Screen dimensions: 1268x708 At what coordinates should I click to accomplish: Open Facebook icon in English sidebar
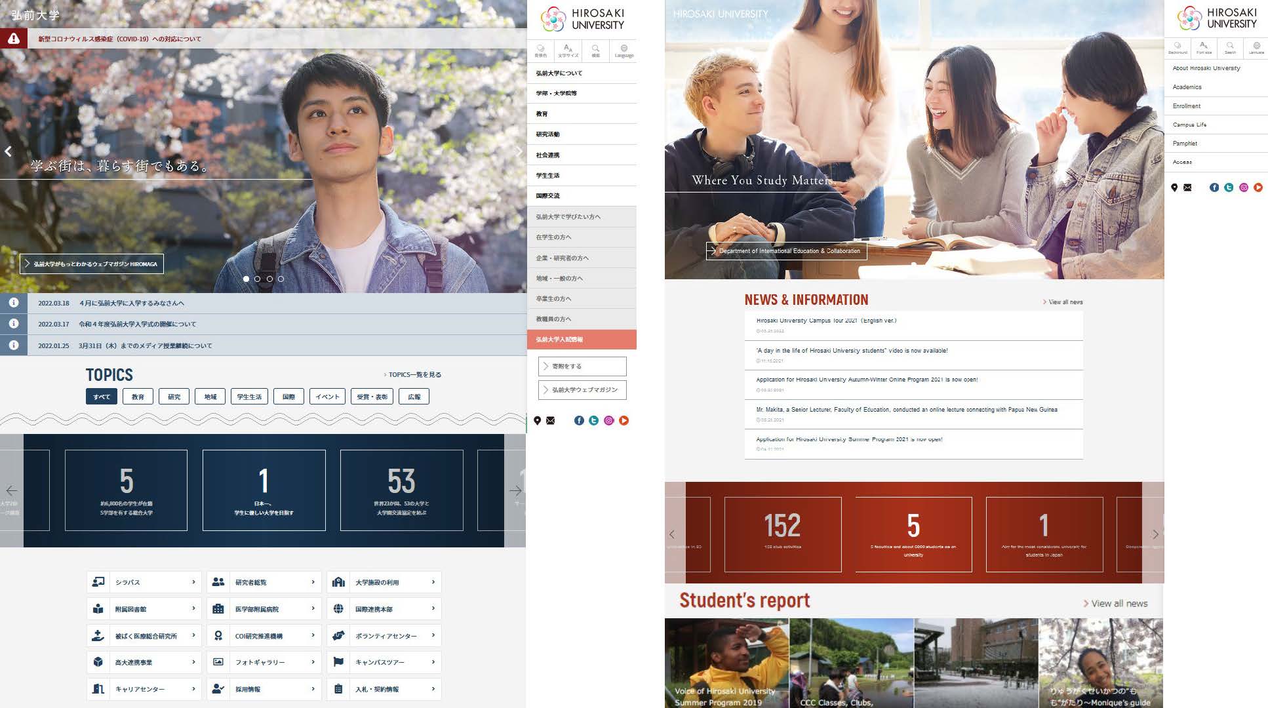click(1214, 187)
